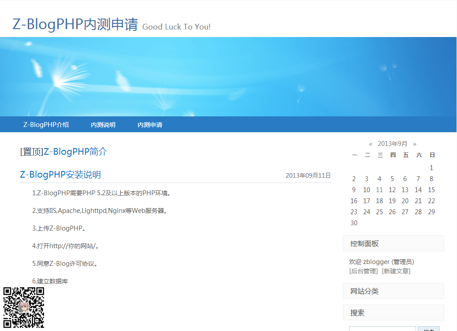Select date 1 in the calendar
This screenshot has width=457, height=331.
[431, 167]
